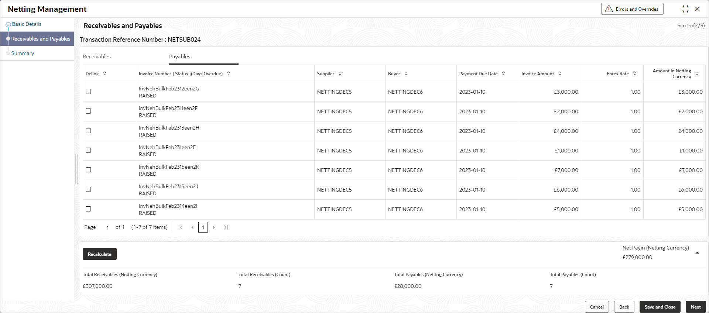
Task: Sort by Payment Due Date icon
Action: click(x=503, y=73)
